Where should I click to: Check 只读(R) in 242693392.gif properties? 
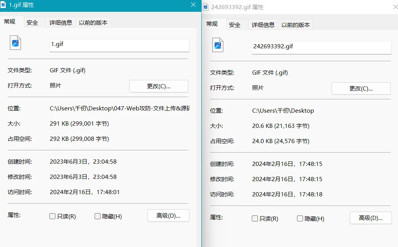tap(255, 218)
